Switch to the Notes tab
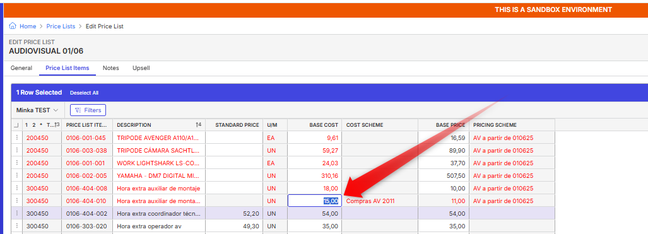648x234 pixels. tap(111, 67)
